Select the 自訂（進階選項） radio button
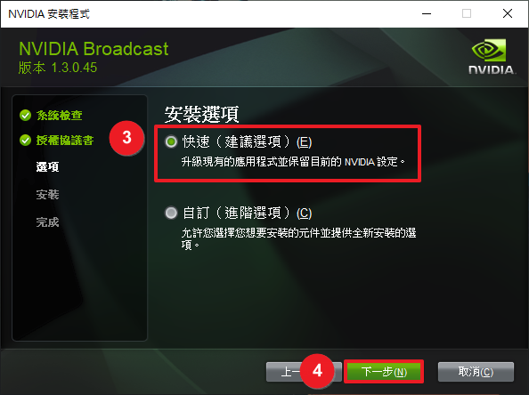The width and height of the screenshot is (529, 395). pyautogui.click(x=171, y=213)
